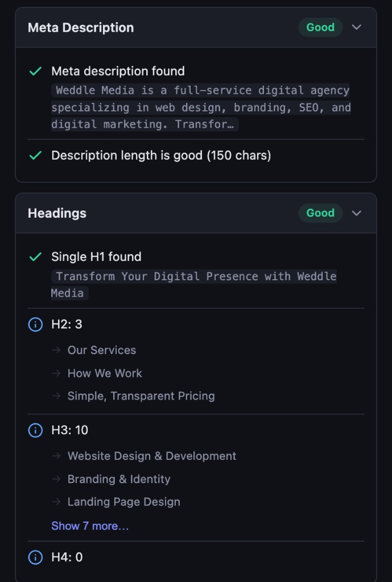Expand hidden headings via Show 7 more link

click(x=89, y=526)
